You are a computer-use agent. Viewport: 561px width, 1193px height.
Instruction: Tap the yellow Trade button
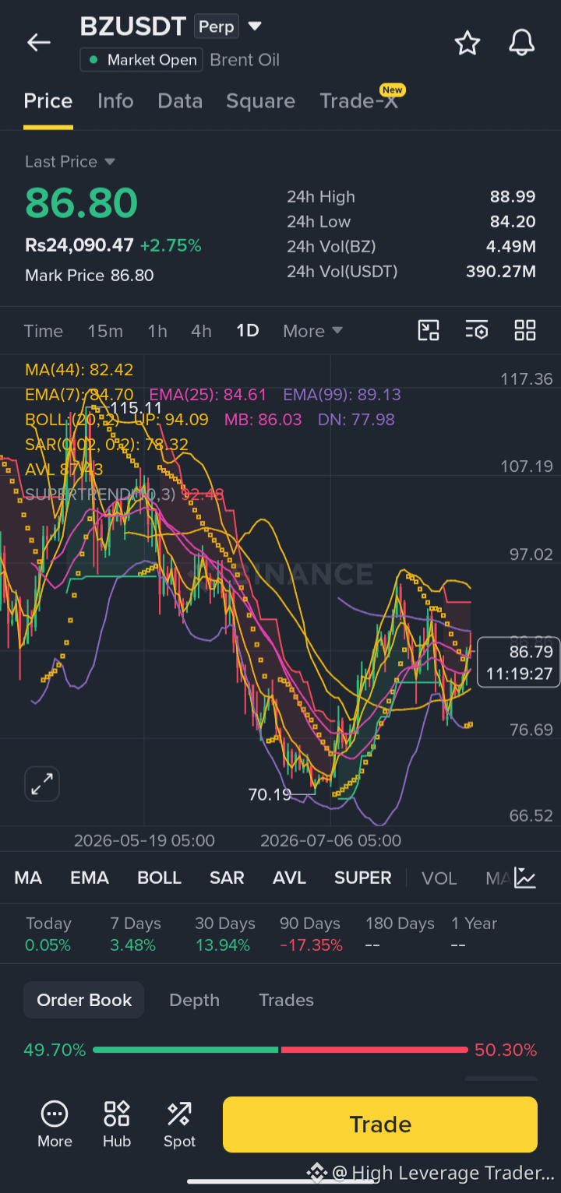coord(380,1124)
